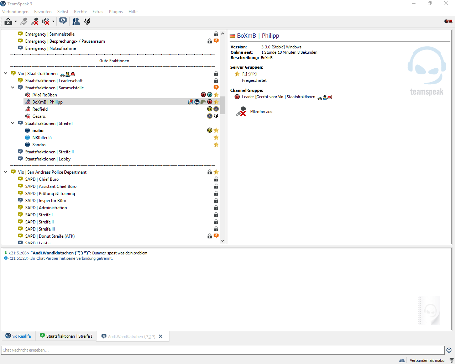
Task: Open the Rechte menu
Action: click(80, 12)
